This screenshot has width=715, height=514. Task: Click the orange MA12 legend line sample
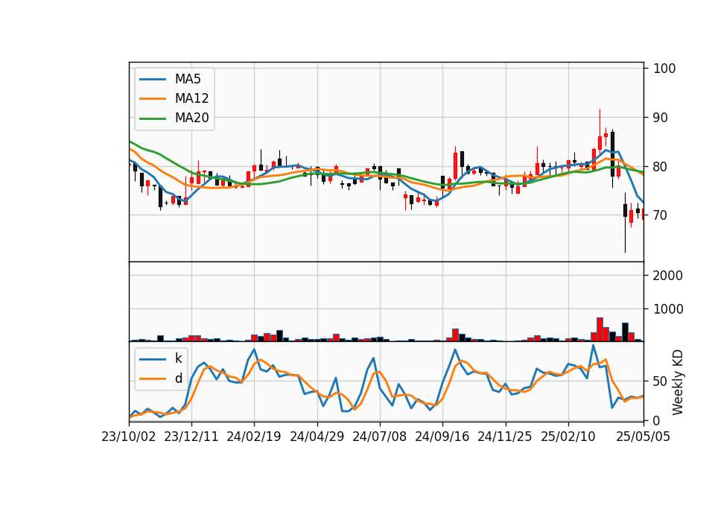click(x=153, y=98)
